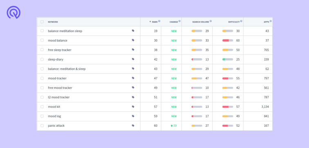Click tag icon for mood log
The width and height of the screenshot is (309, 148).
(x=133, y=116)
